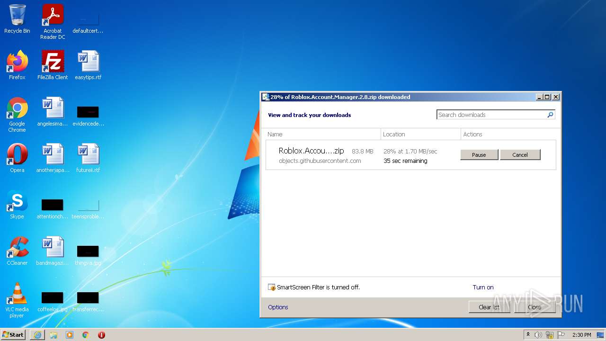Open the clock showing 2:30 PM
Viewport: 606px width, 341px height.
click(581, 335)
